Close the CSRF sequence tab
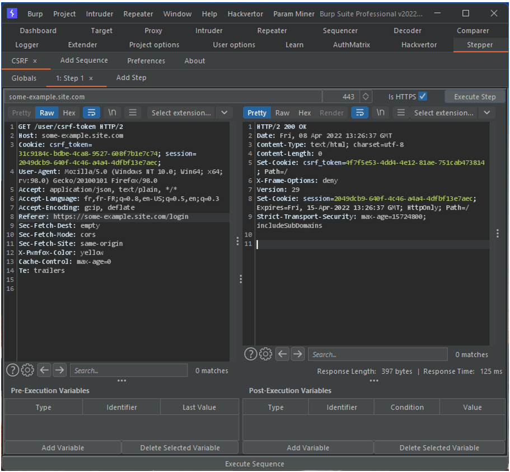Image resolution: width=510 pixels, height=472 pixels. pyautogui.click(x=35, y=61)
